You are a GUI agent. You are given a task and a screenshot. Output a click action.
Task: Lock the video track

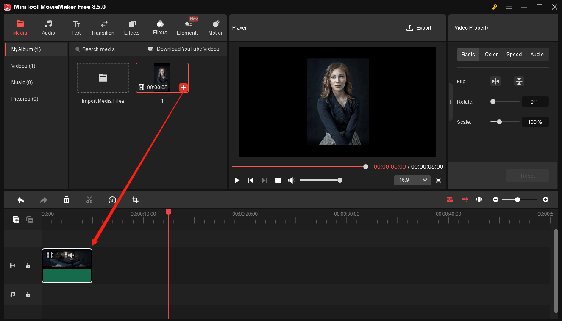(28, 266)
